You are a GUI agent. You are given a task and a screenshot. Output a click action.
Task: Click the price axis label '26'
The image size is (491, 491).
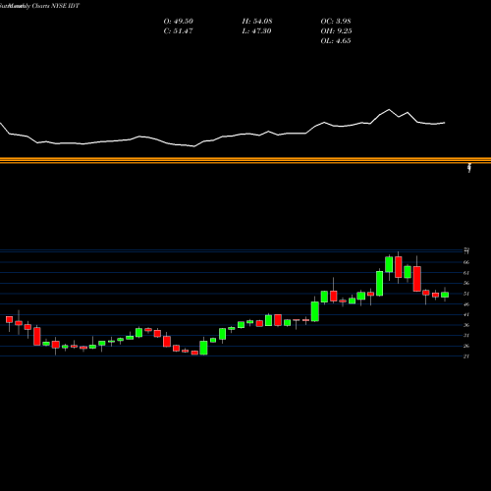click(466, 346)
